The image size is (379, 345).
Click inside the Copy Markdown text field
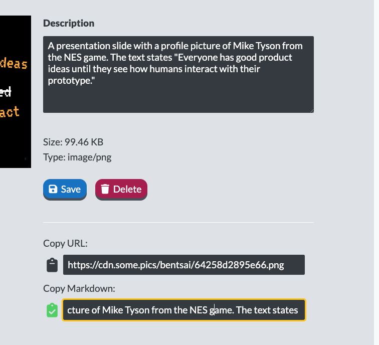(x=184, y=310)
